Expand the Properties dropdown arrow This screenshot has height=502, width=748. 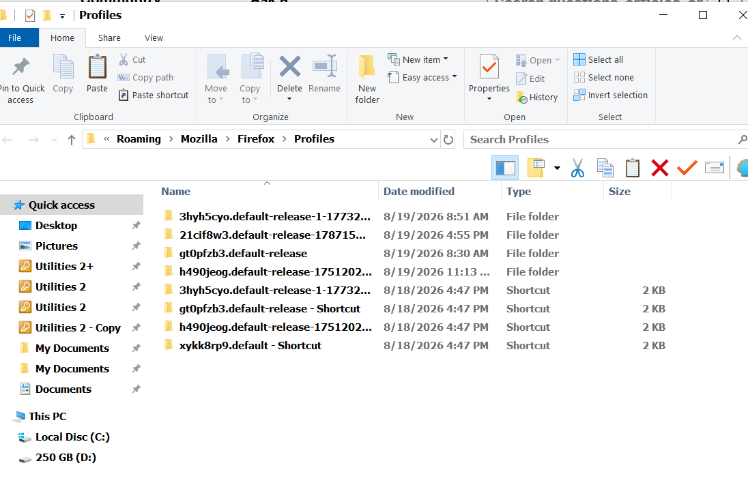[489, 99]
